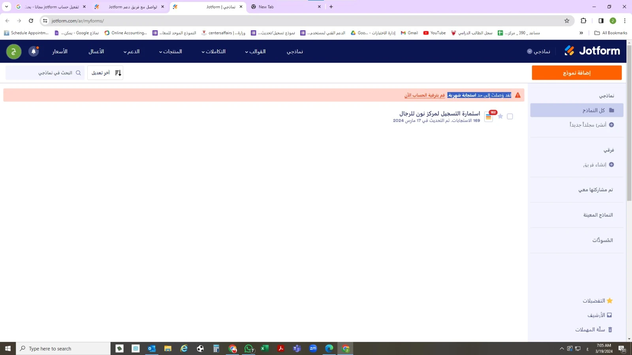Select the checkbox next to استمارة التسجيل form
Image resolution: width=632 pixels, height=355 pixels.
tap(510, 116)
